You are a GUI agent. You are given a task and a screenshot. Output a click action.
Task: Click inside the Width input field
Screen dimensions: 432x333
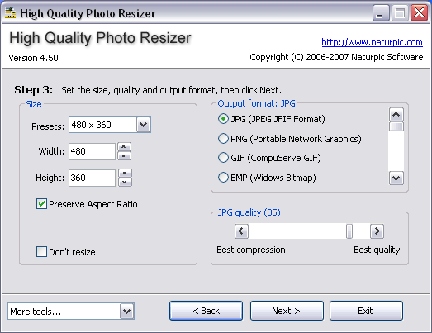tap(92, 151)
